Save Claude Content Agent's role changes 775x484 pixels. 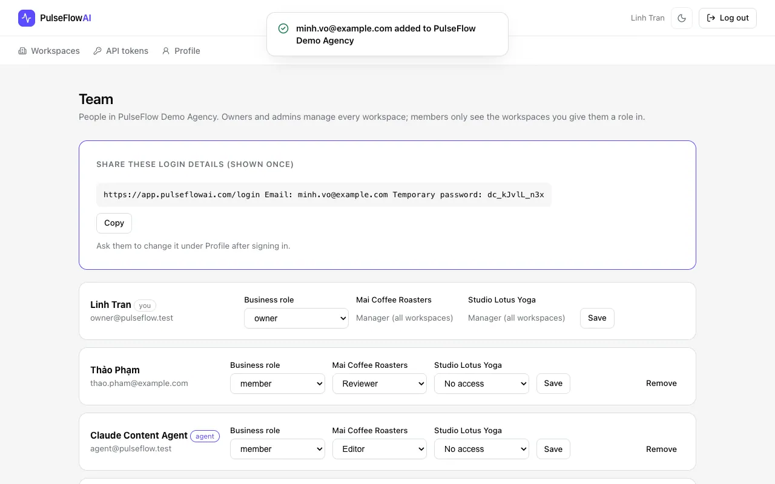point(553,449)
